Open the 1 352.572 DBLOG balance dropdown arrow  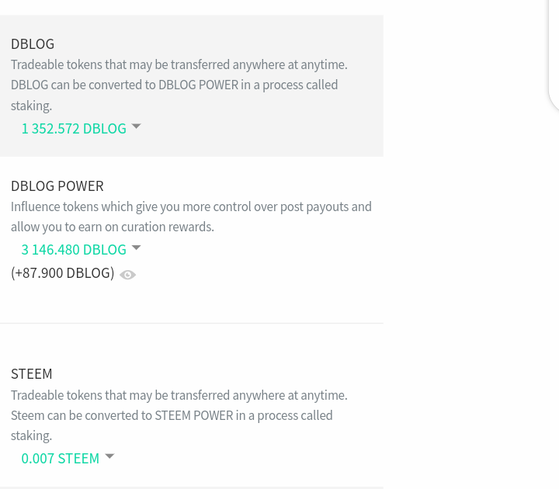(x=136, y=127)
